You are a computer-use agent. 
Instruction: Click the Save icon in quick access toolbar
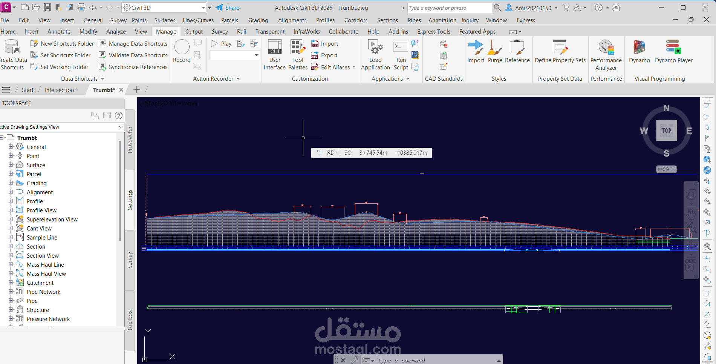click(x=47, y=8)
